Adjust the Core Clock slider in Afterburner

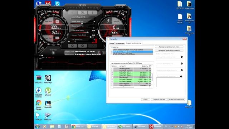point(88,33)
